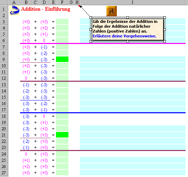Click answer cell for 0 + (+3) in row 24
This screenshot has width=188, height=177.
(62, 154)
